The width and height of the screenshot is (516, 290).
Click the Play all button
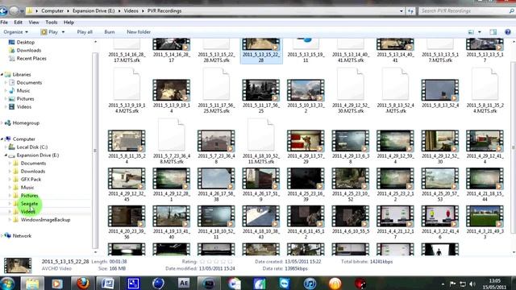pos(85,32)
